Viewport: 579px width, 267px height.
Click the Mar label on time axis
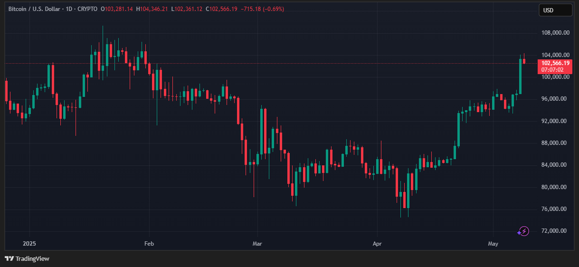click(257, 244)
